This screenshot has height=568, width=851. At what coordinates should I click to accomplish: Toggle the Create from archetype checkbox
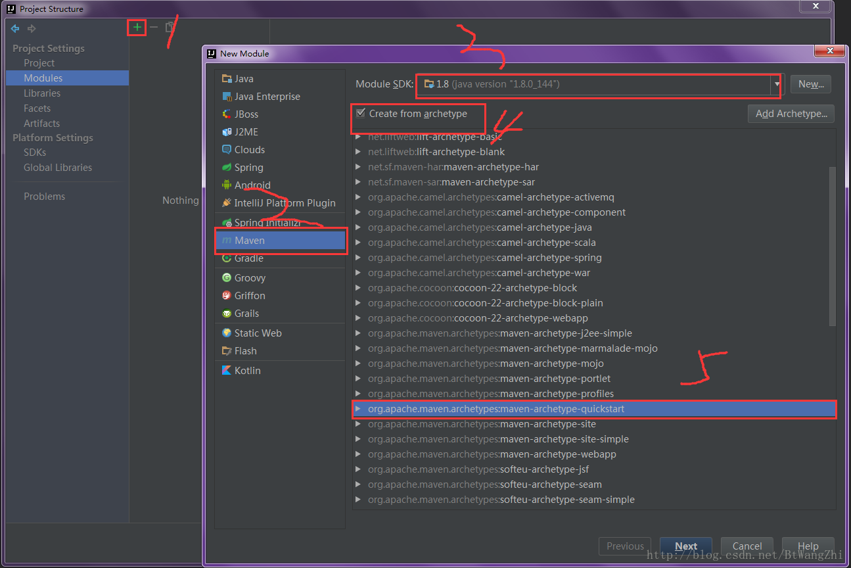(360, 113)
